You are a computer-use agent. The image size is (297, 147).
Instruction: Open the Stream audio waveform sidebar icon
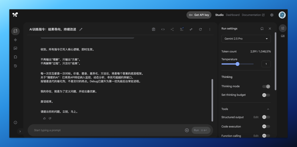(x=15, y=40)
